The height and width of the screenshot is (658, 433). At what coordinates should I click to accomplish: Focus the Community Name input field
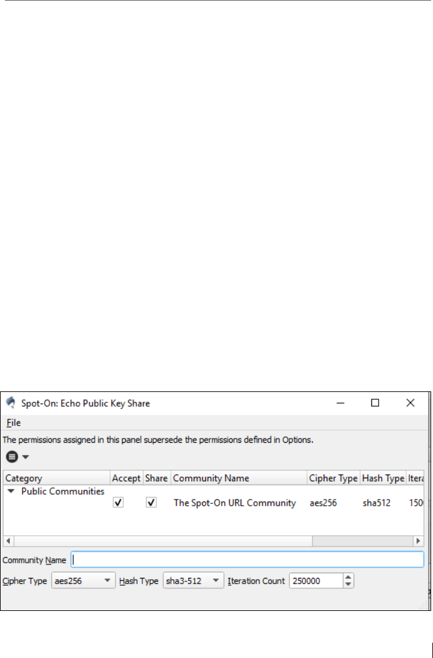247,560
